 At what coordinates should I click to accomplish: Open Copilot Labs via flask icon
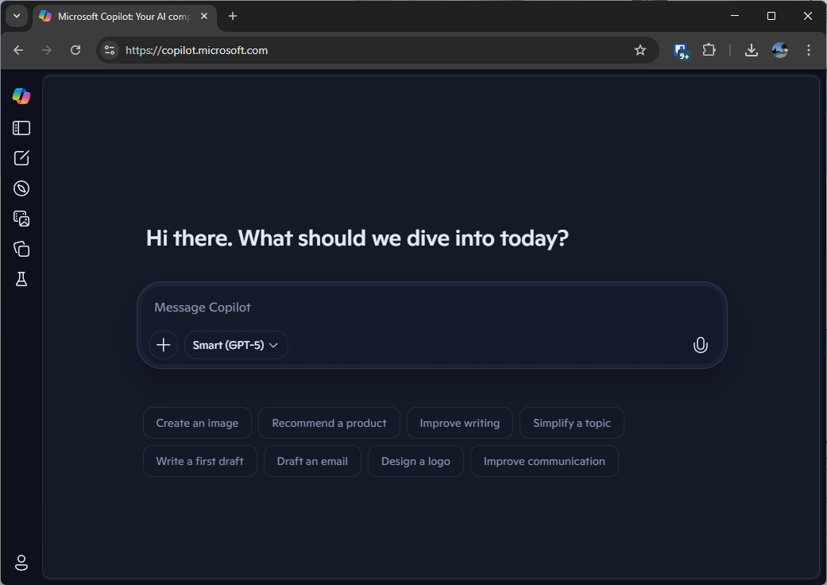point(21,279)
